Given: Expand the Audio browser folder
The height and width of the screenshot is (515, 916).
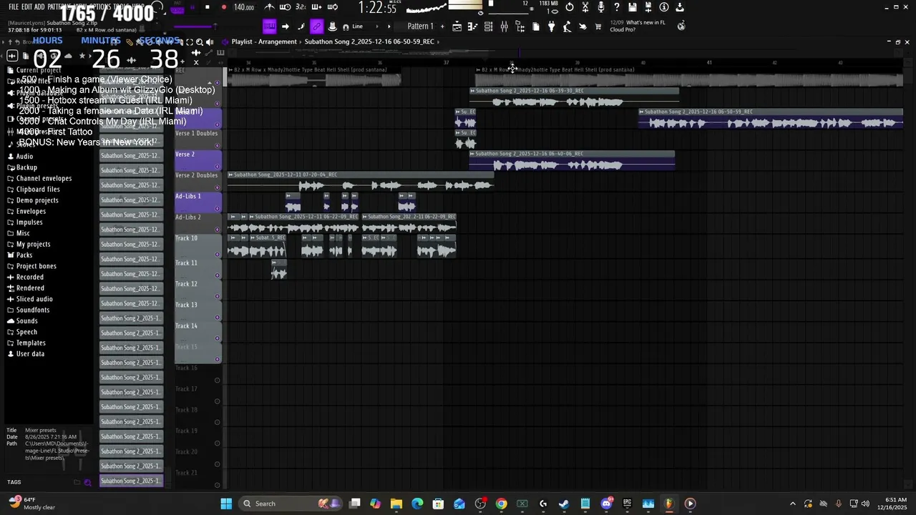Looking at the screenshot, I should (24, 156).
